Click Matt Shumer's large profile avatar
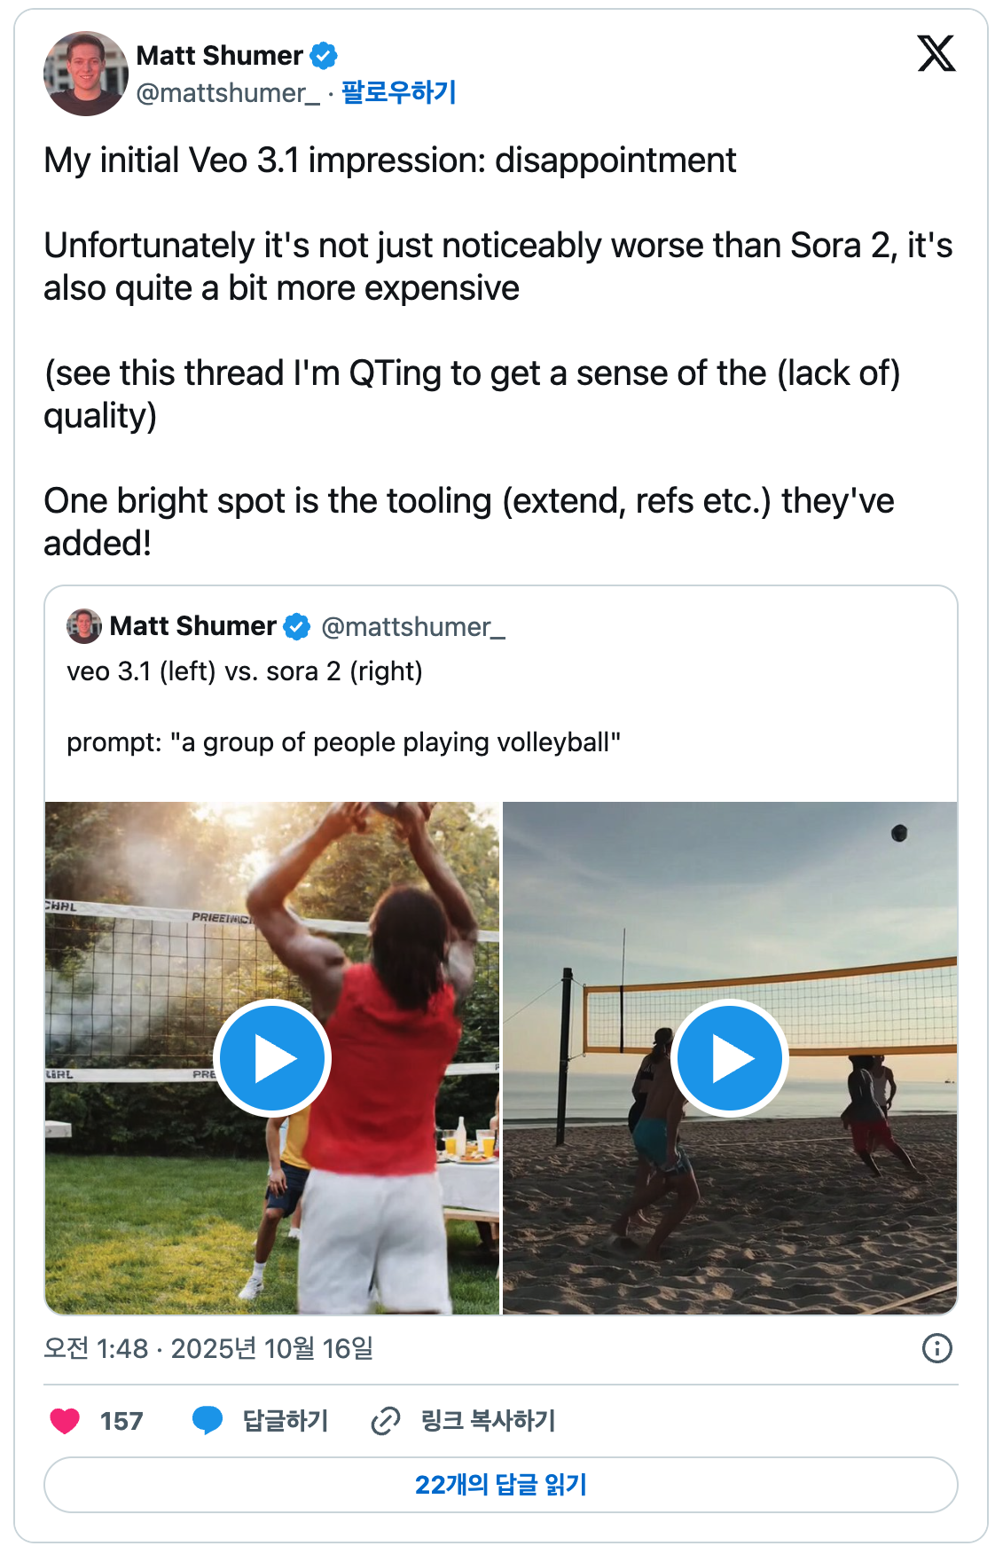The image size is (995, 1554). (x=86, y=74)
